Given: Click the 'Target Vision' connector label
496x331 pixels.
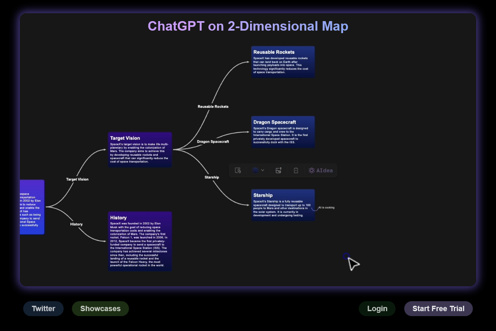Looking at the screenshot, I should click(76, 179).
